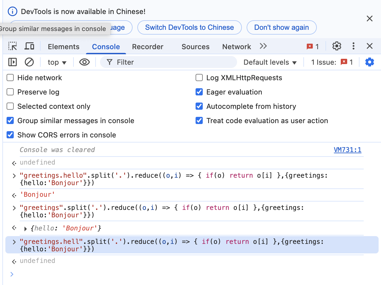Image resolution: width=381 pixels, height=285 pixels.
Task: Open the Default levels dropdown
Action: click(270, 62)
